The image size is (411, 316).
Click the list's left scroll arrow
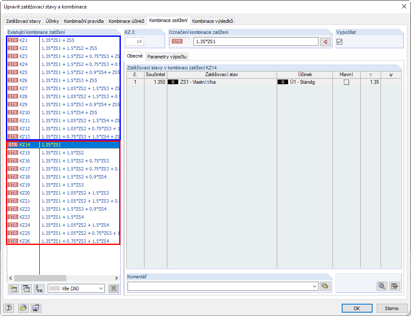(11, 278)
